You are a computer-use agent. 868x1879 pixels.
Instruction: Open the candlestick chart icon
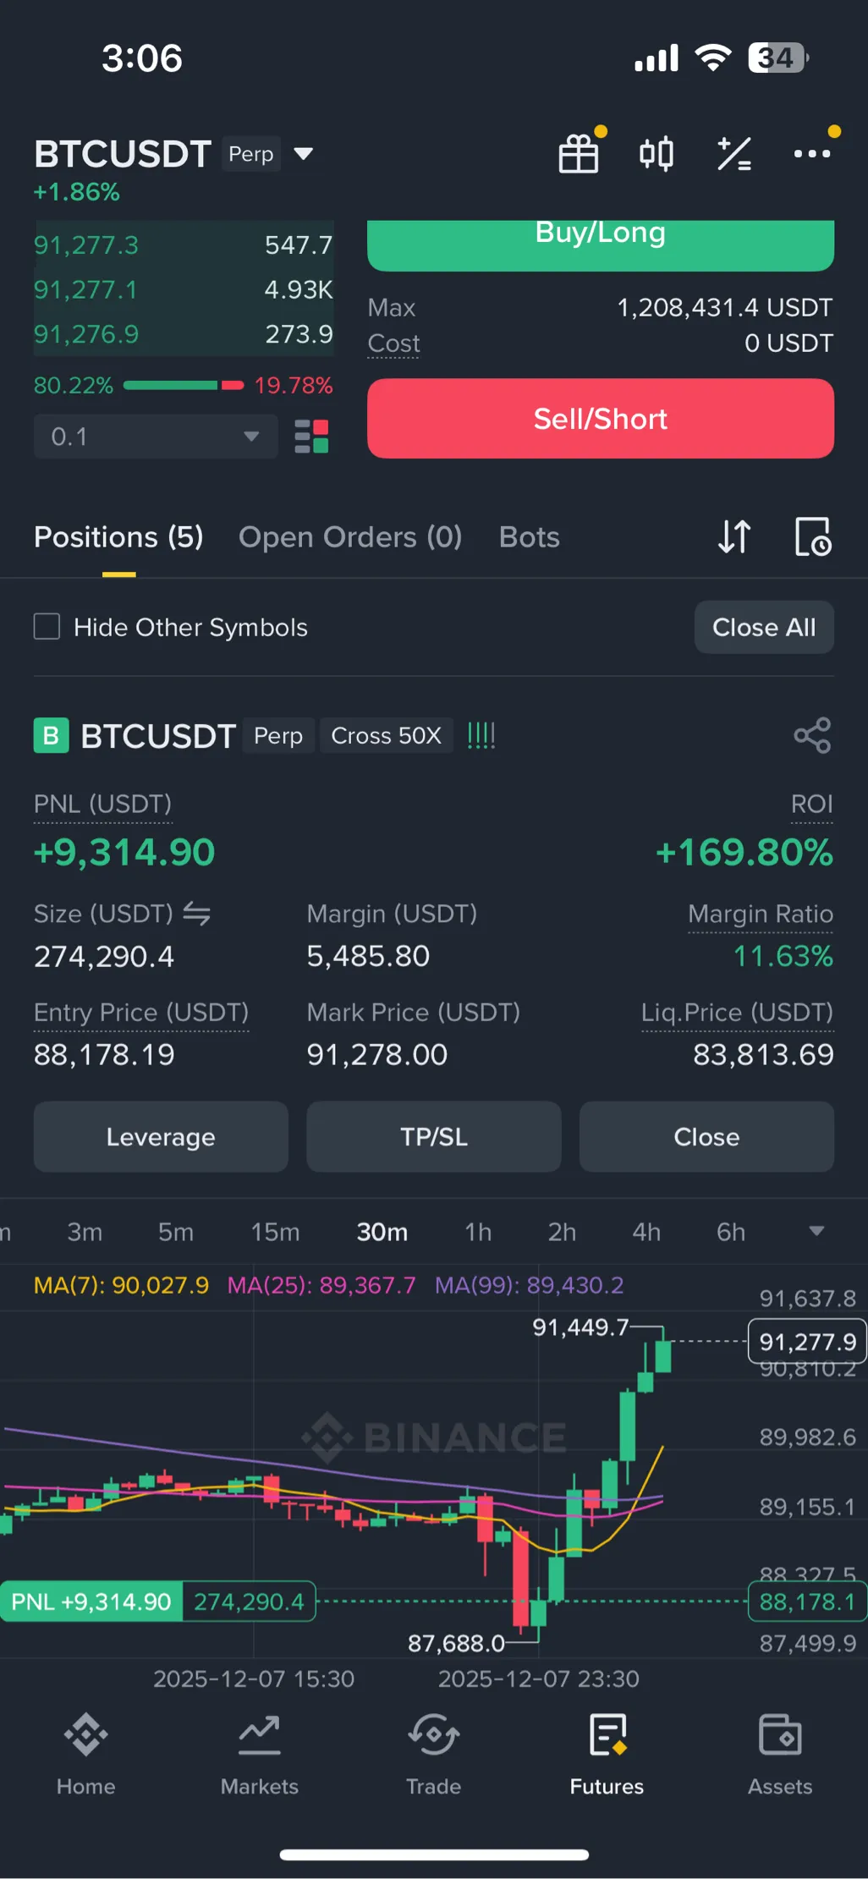click(x=656, y=154)
